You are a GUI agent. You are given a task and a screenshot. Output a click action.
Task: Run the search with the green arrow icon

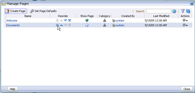tap(174, 11)
